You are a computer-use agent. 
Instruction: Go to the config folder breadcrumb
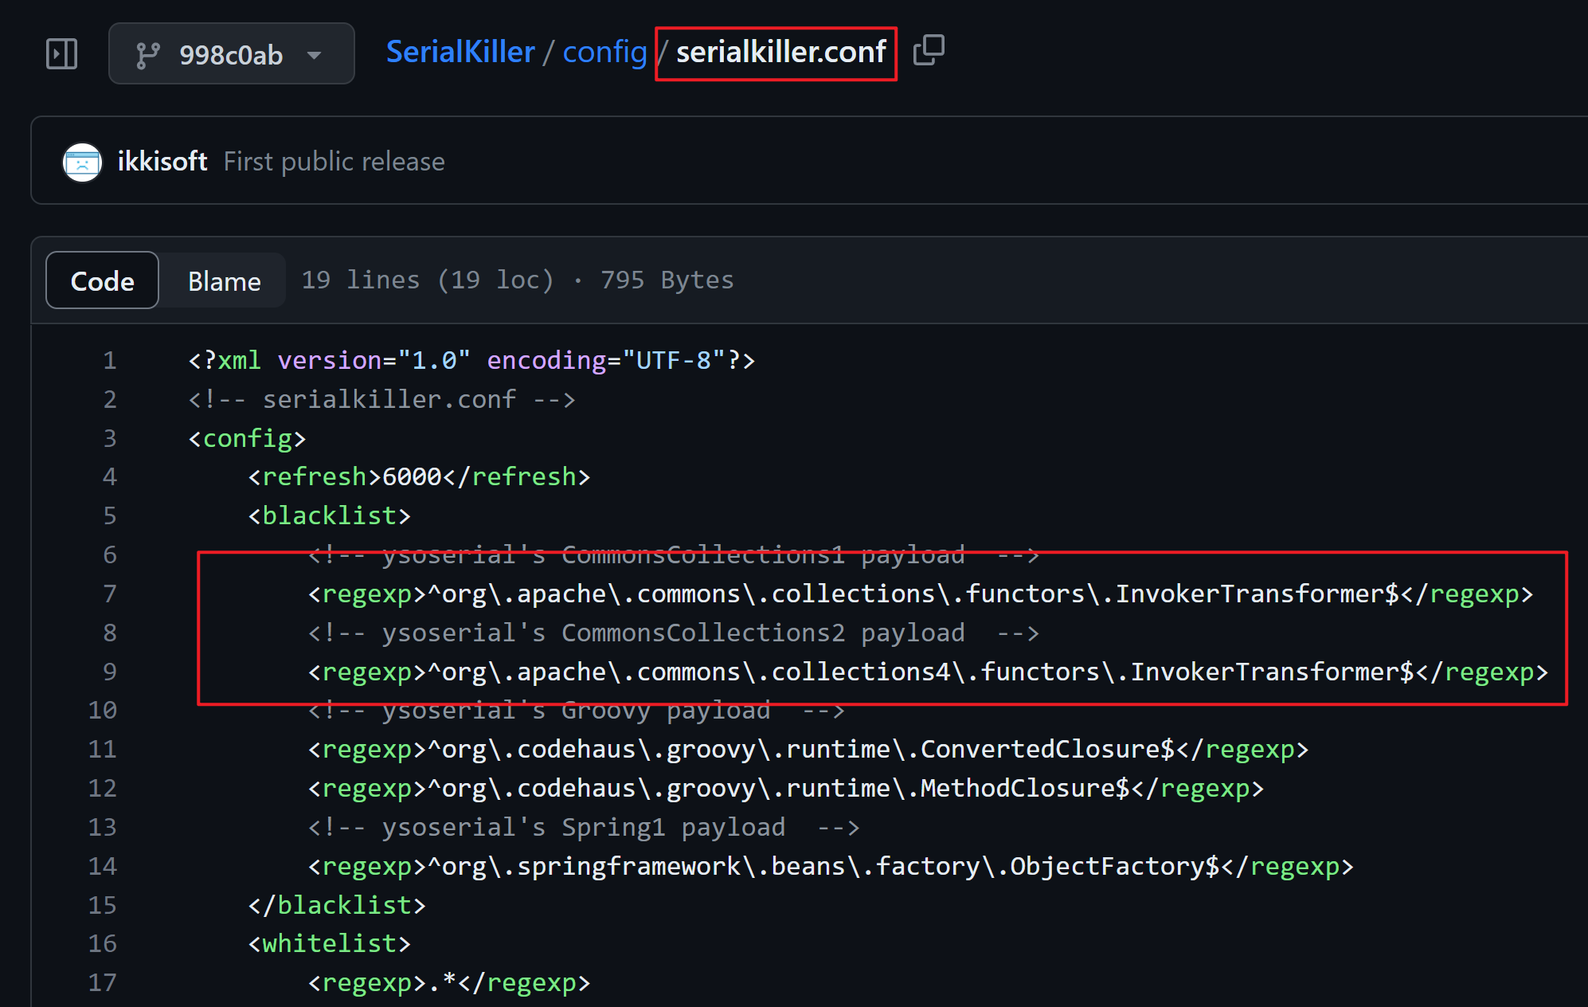coord(604,52)
